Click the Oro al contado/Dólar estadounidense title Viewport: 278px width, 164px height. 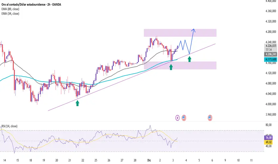pos(31,4)
